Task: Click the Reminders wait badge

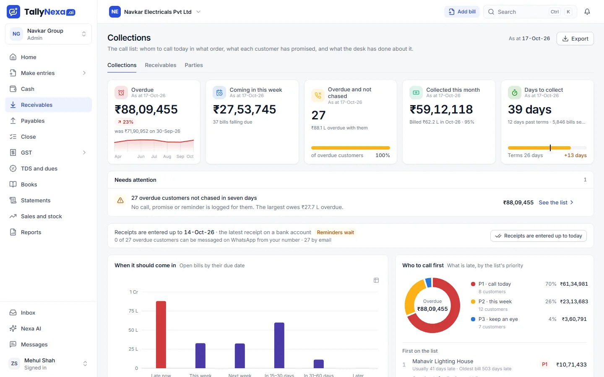Action: pos(336,232)
